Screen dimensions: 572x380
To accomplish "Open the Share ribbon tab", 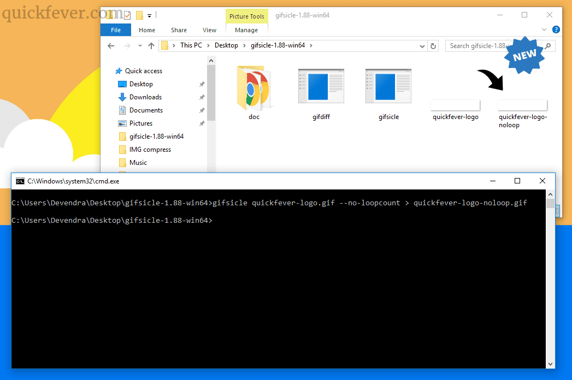I will click(179, 30).
